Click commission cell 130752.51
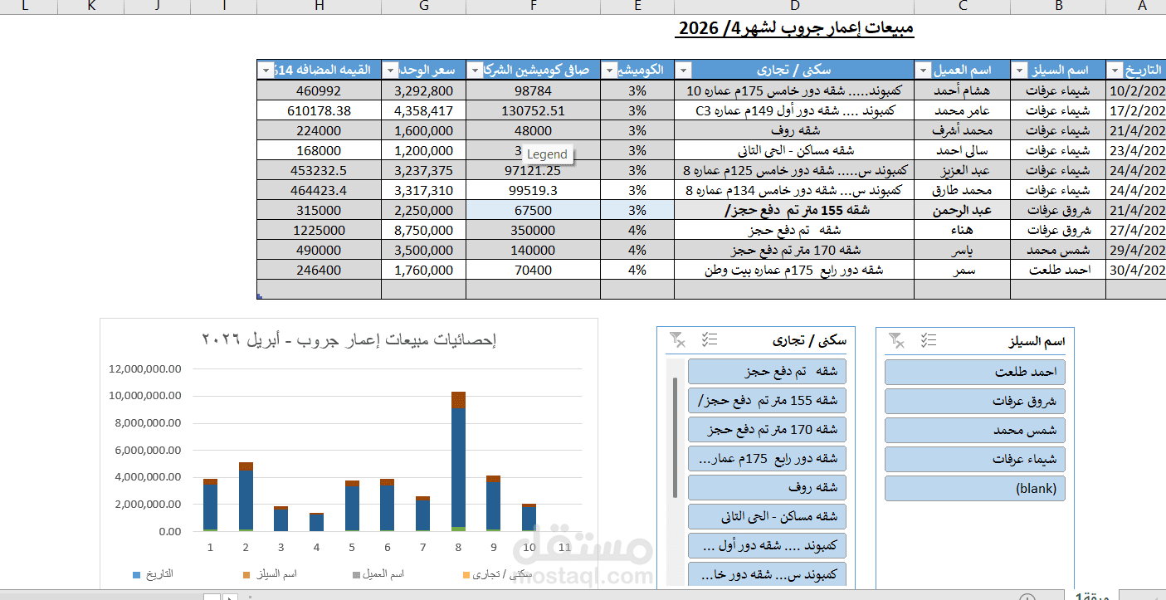 point(533,110)
